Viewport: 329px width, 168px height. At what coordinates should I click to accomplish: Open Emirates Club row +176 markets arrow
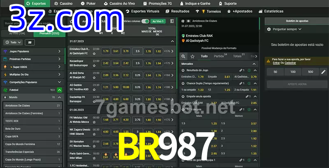(x=172, y=51)
